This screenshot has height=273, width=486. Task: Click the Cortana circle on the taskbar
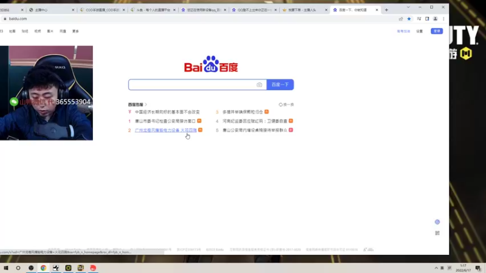(18, 268)
